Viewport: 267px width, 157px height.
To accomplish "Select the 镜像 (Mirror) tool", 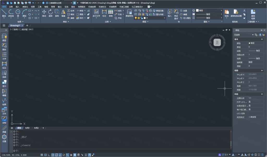I will [63, 12].
